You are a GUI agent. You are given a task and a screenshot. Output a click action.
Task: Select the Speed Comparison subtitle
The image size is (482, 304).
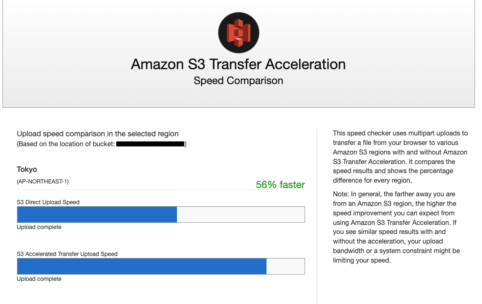pos(238,80)
